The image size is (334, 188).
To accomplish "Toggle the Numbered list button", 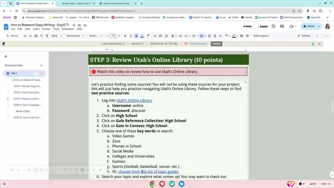I will (x=202, y=36).
